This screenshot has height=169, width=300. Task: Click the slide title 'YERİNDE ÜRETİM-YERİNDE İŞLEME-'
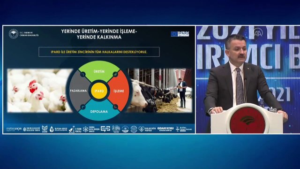coord(99,31)
